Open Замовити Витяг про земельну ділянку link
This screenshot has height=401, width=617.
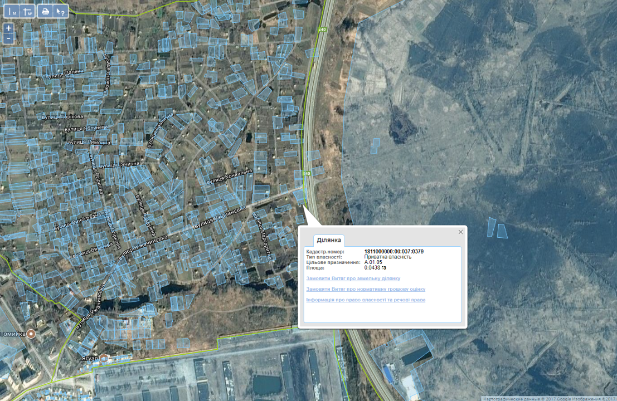pyautogui.click(x=353, y=278)
